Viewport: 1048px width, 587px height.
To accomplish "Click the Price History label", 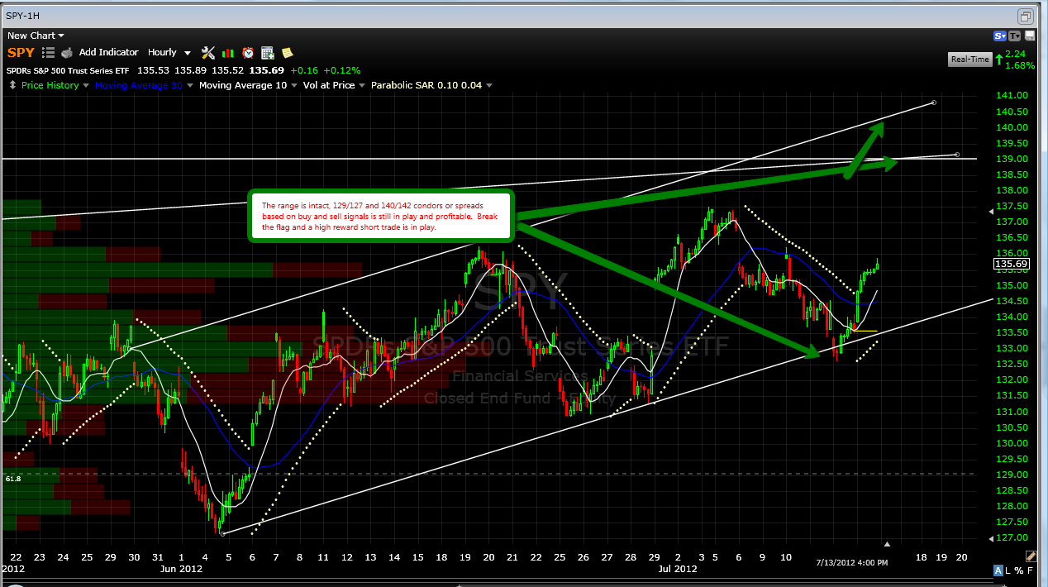I will click(50, 85).
